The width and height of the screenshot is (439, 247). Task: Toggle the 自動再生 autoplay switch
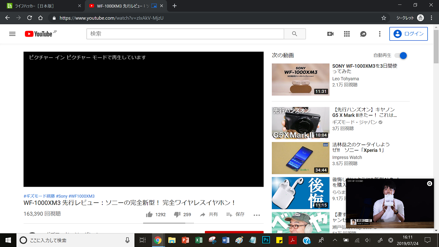(401, 56)
